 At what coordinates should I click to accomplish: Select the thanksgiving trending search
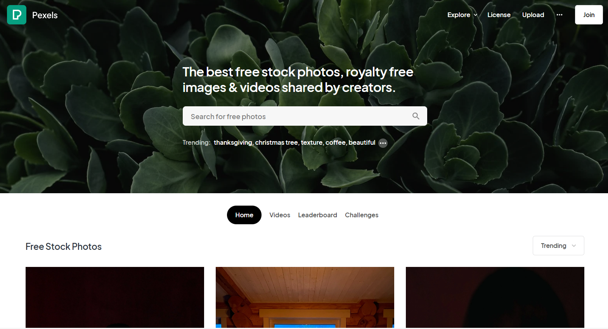click(x=233, y=143)
